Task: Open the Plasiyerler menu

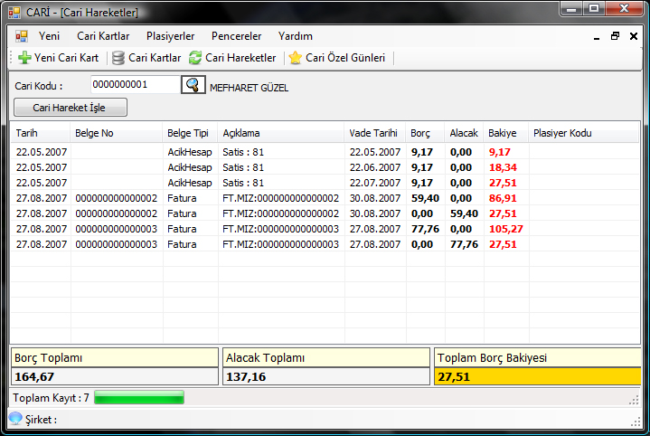Action: coord(170,36)
